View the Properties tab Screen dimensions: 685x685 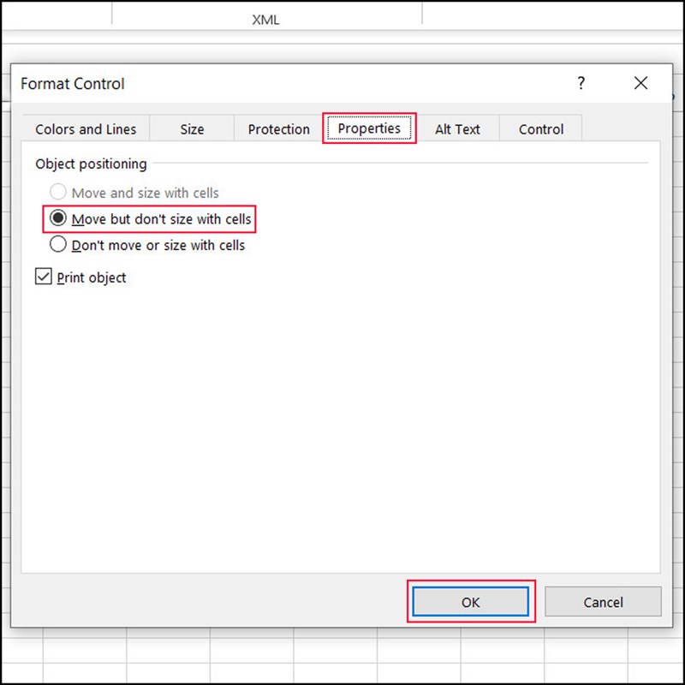pos(369,128)
